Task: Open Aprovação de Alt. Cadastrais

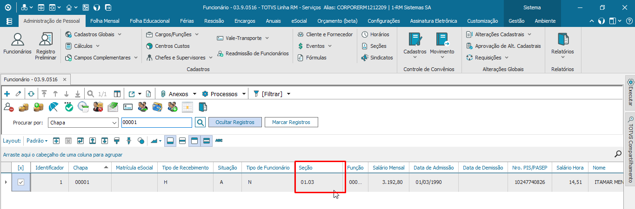Action: [503, 46]
